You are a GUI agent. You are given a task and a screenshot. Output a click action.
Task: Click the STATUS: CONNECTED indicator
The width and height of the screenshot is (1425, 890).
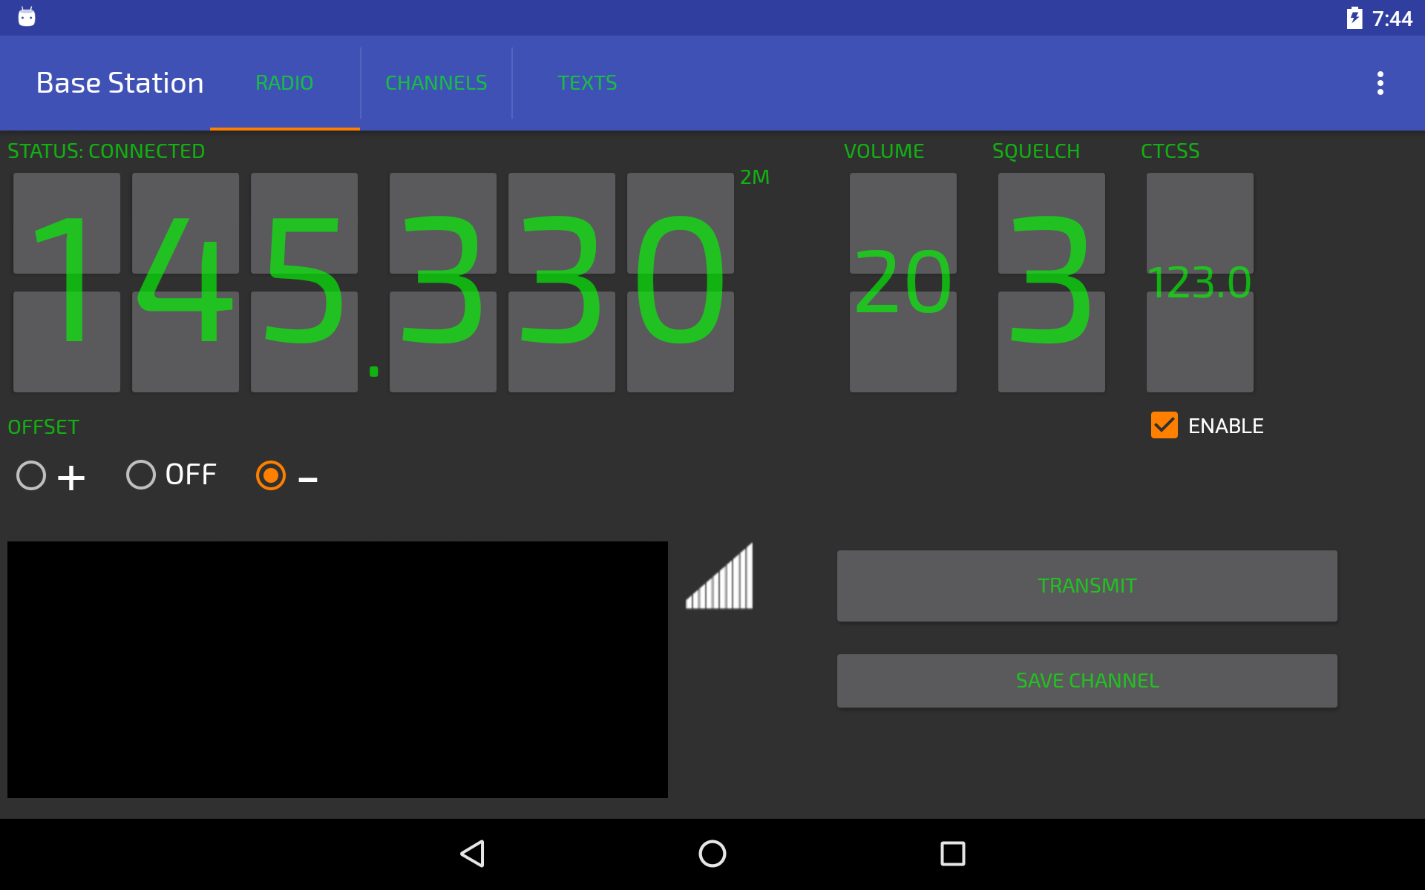(x=107, y=150)
